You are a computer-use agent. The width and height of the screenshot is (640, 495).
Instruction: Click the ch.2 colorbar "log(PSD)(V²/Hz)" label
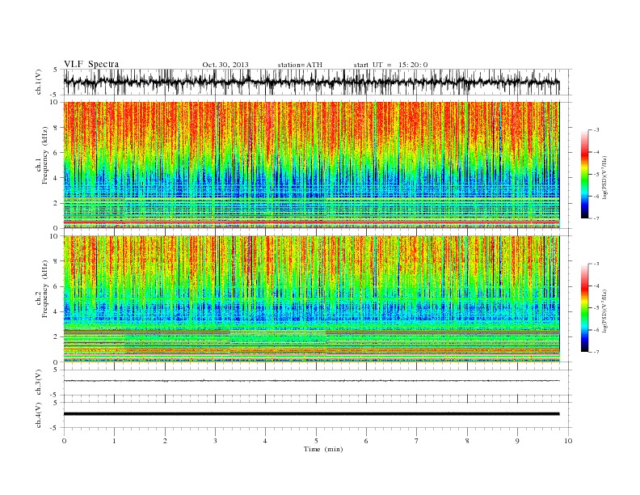(x=604, y=311)
